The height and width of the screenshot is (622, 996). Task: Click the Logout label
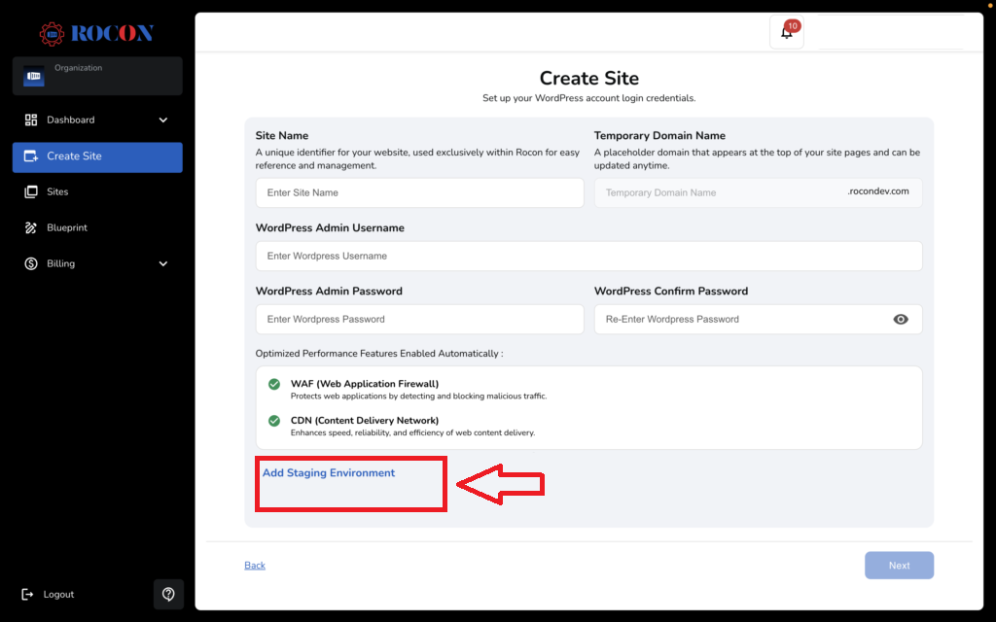58,594
